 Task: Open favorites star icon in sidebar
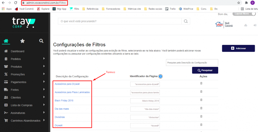tap(22, 41)
